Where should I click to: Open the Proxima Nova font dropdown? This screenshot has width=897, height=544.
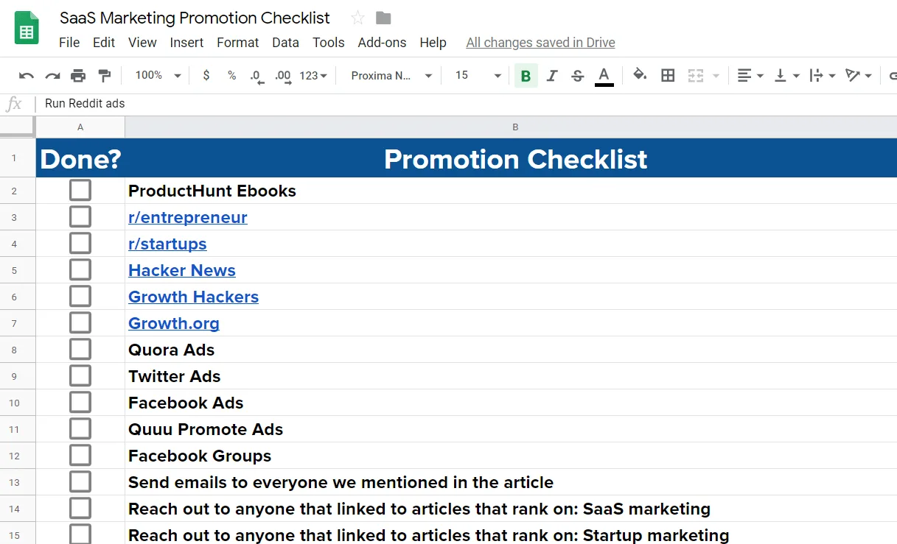[391, 75]
